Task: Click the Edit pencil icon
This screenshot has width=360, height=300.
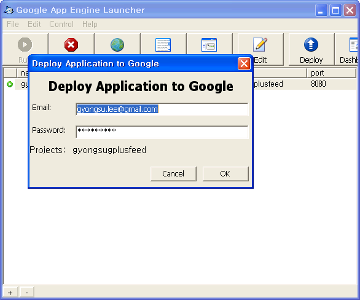Action: coord(260,44)
